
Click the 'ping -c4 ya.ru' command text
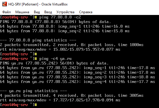pyautogui.click(x=56, y=59)
